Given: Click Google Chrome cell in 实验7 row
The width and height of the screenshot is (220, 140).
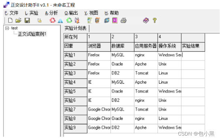Looking at the screenshot, I should (99, 110).
